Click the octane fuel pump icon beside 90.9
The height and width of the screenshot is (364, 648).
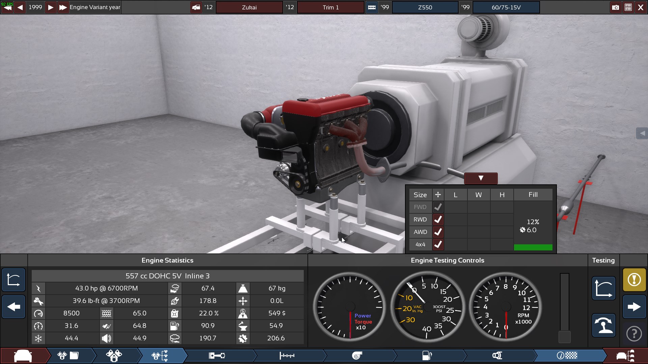[175, 326]
